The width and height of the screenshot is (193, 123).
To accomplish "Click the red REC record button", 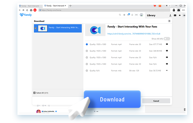I will 35,10.
